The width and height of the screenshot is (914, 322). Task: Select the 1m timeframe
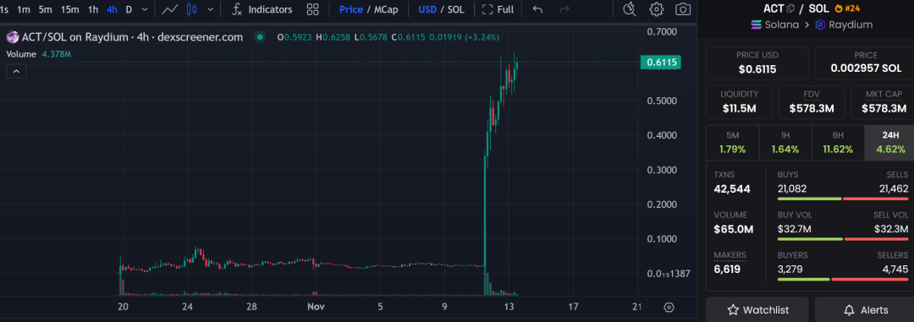[x=24, y=9]
